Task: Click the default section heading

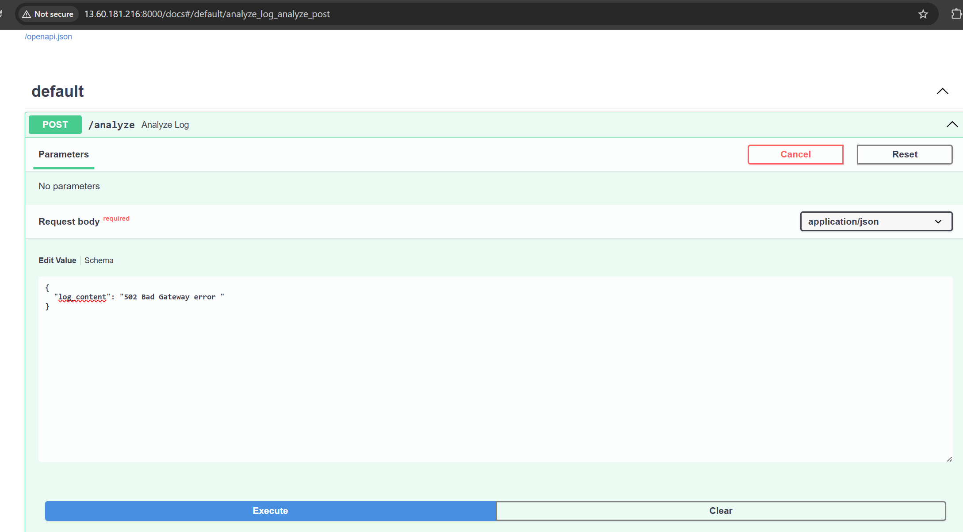Action: click(57, 91)
